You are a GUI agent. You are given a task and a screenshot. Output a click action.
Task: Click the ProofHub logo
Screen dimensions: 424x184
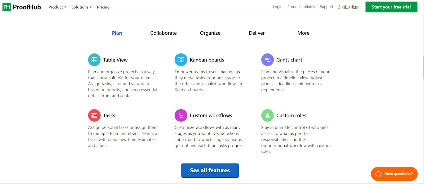(x=21, y=7)
